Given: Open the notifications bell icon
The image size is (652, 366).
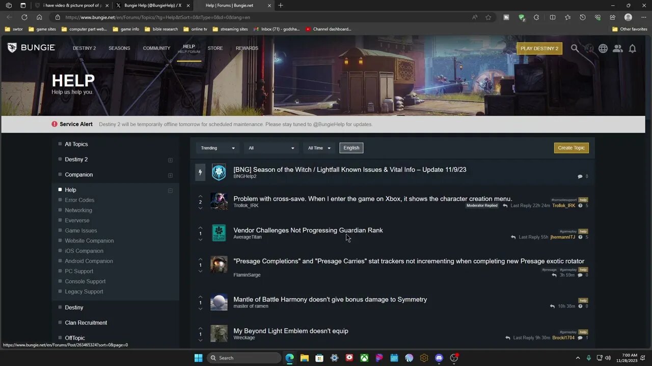Looking at the screenshot, I should pos(632,48).
